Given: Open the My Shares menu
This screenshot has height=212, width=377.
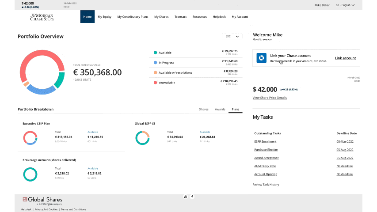Looking at the screenshot, I should tap(161, 17).
